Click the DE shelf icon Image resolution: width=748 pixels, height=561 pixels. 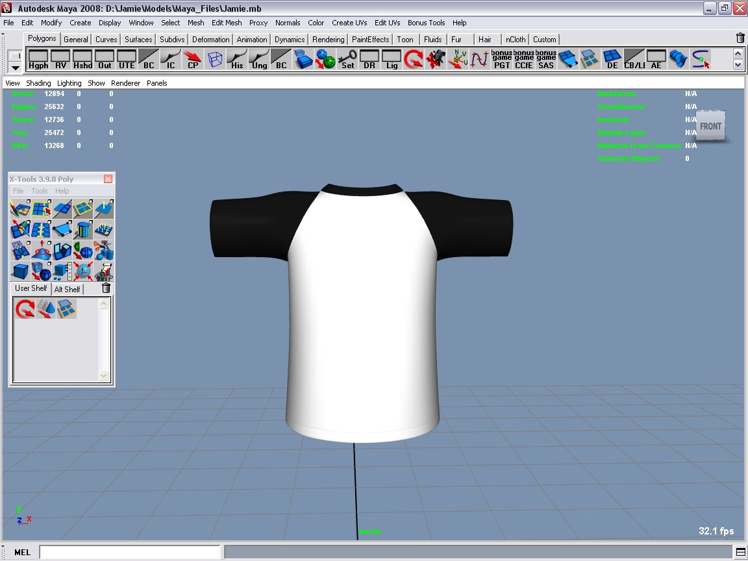coord(612,60)
